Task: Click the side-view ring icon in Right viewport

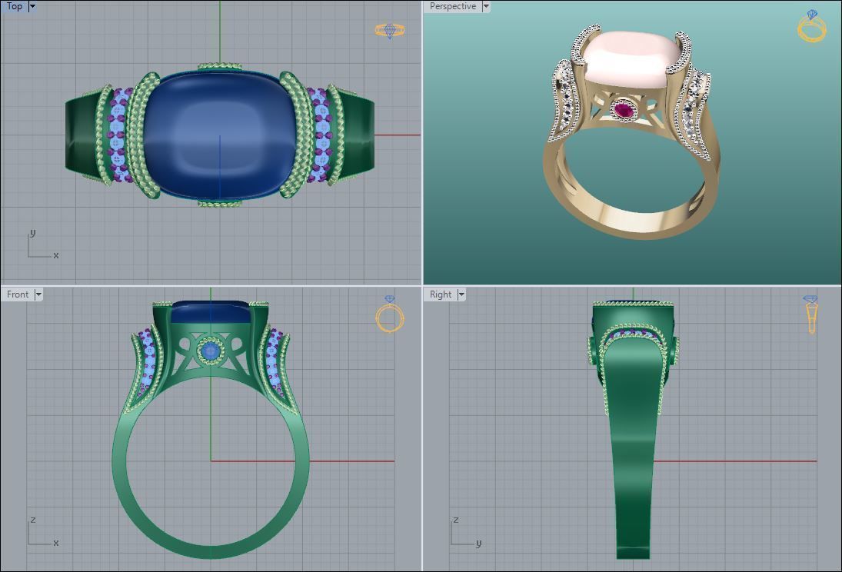Action: click(810, 314)
